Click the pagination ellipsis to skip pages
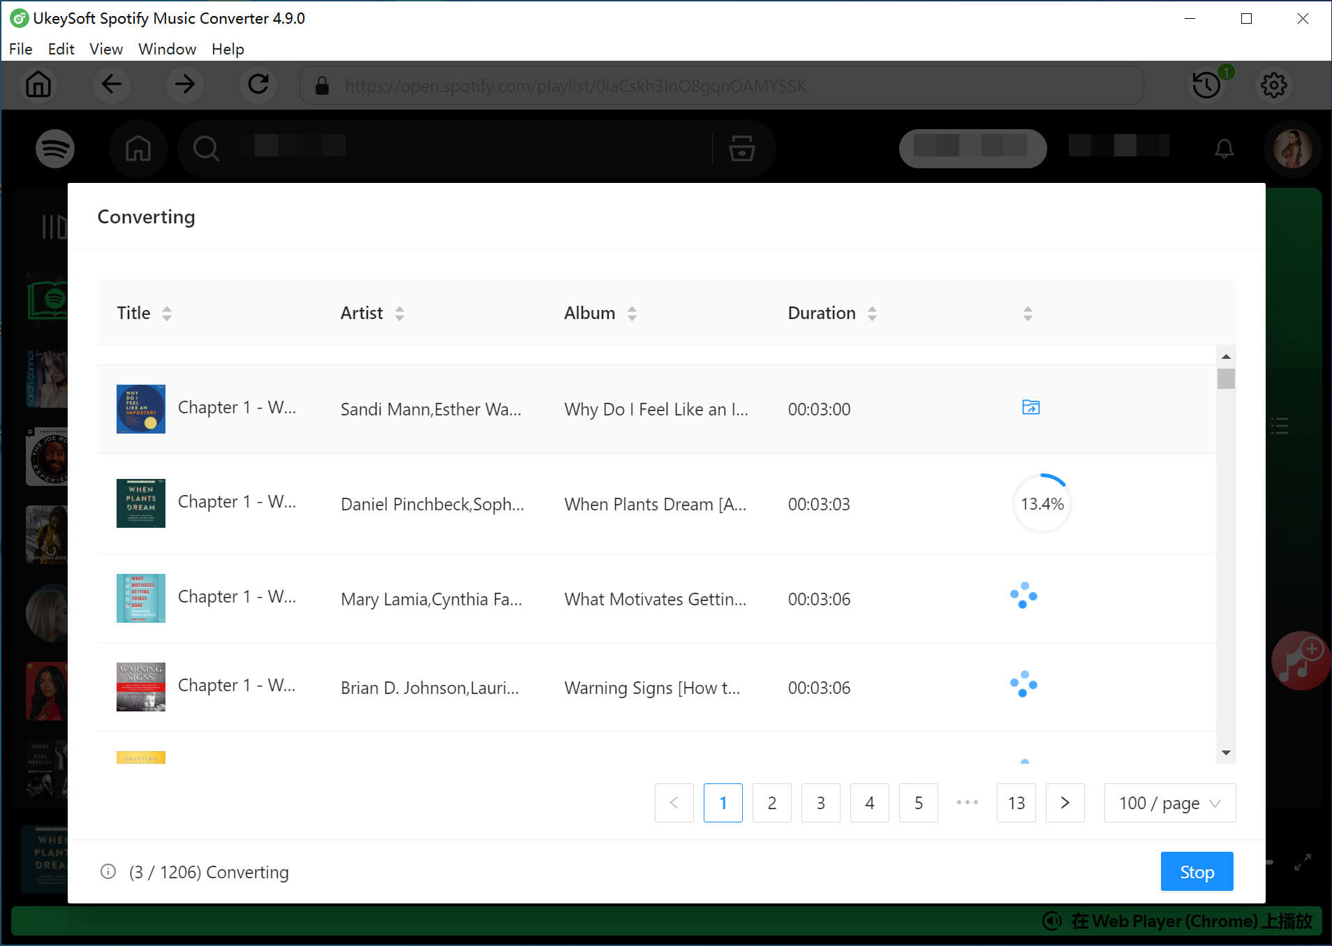This screenshot has height=946, width=1332. pyautogui.click(x=967, y=802)
